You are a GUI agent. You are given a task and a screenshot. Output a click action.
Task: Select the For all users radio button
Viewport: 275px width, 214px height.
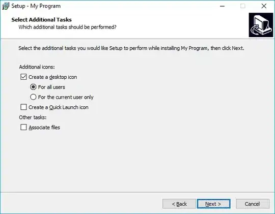point(33,87)
